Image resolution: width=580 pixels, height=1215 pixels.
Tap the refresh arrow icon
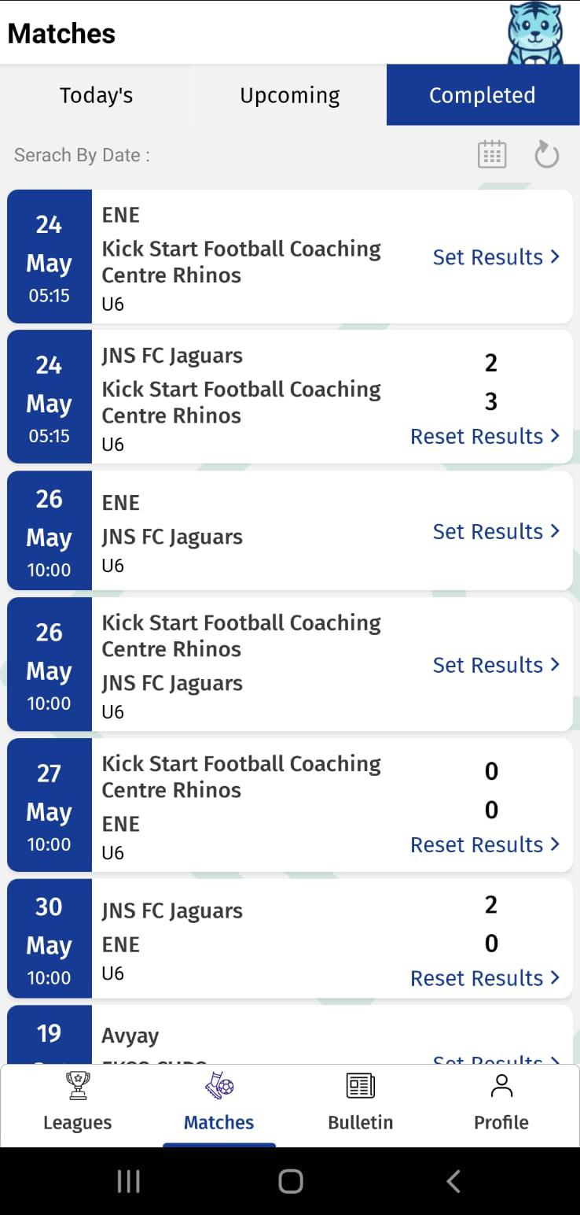[x=546, y=154]
